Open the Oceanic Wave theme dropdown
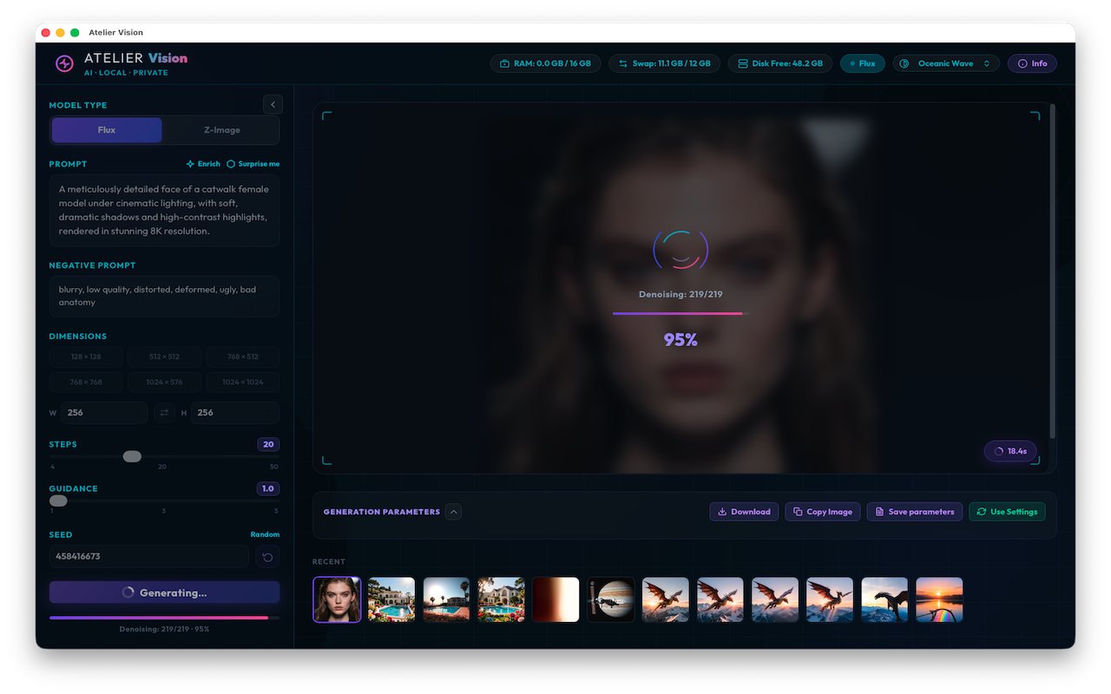The width and height of the screenshot is (1111, 694). tap(946, 63)
